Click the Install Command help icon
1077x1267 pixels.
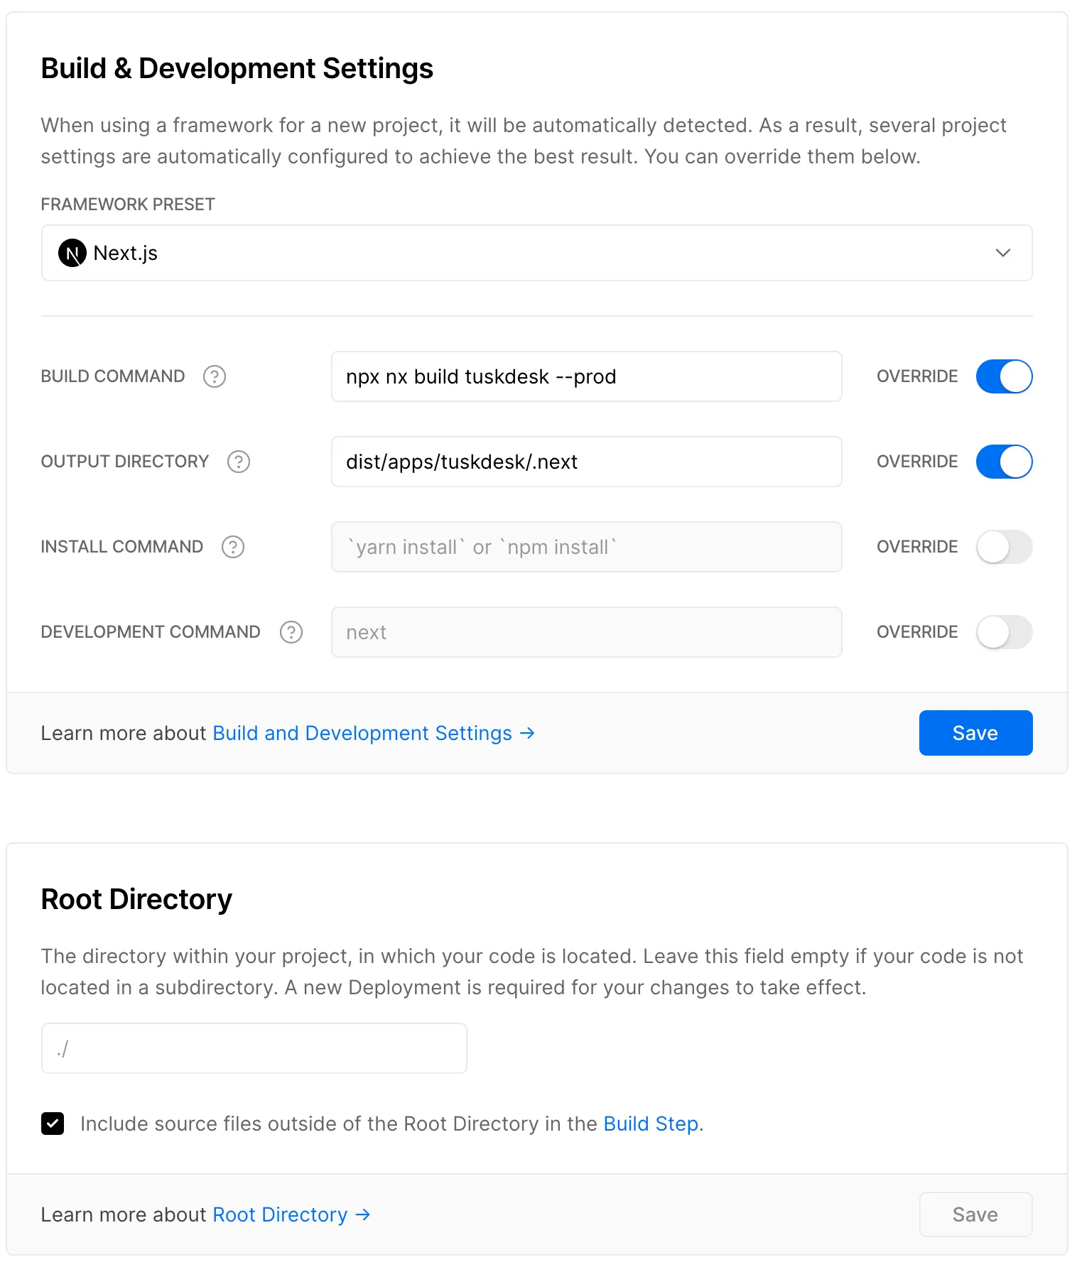(x=233, y=547)
